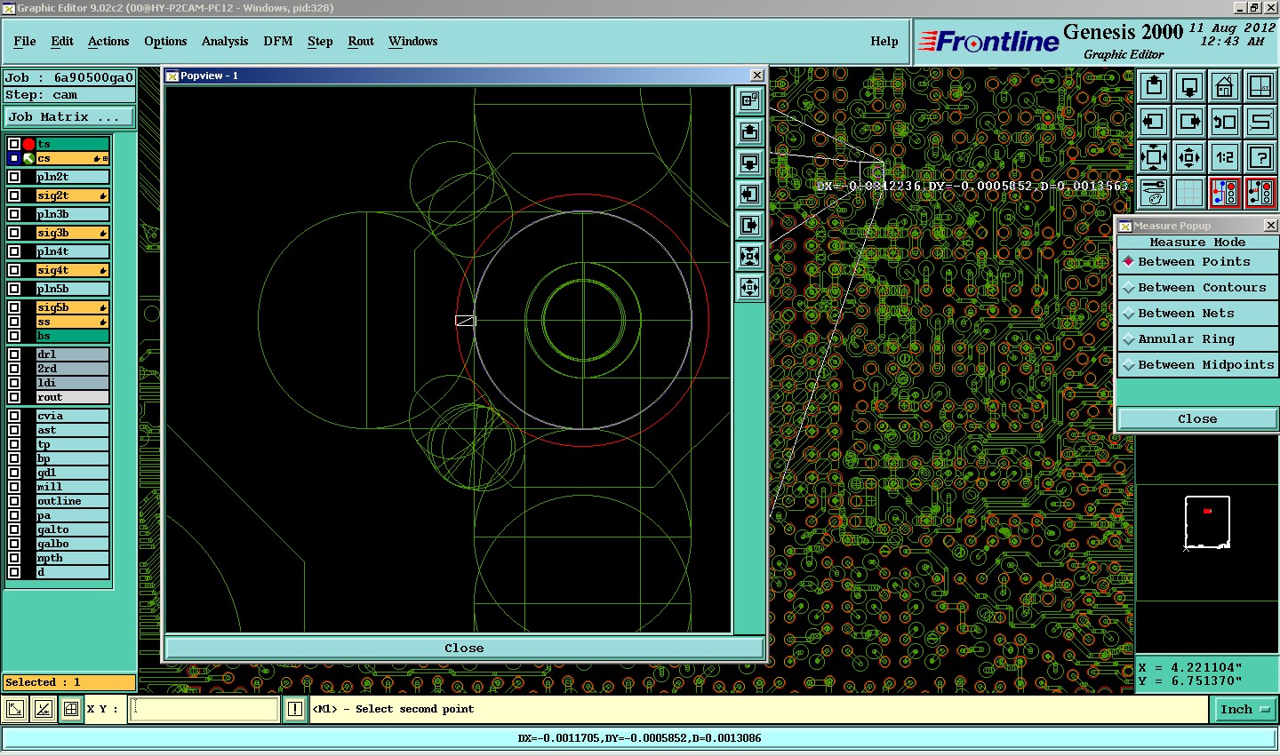1280x756 pixels.
Task: Click the pan left icon in the Popview toolbar
Action: pyautogui.click(x=750, y=195)
